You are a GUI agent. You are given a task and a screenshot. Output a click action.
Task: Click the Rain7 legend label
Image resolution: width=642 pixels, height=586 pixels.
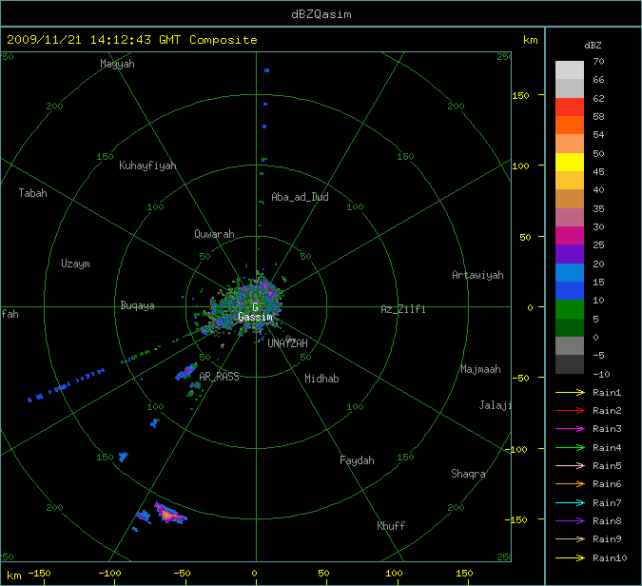click(607, 502)
